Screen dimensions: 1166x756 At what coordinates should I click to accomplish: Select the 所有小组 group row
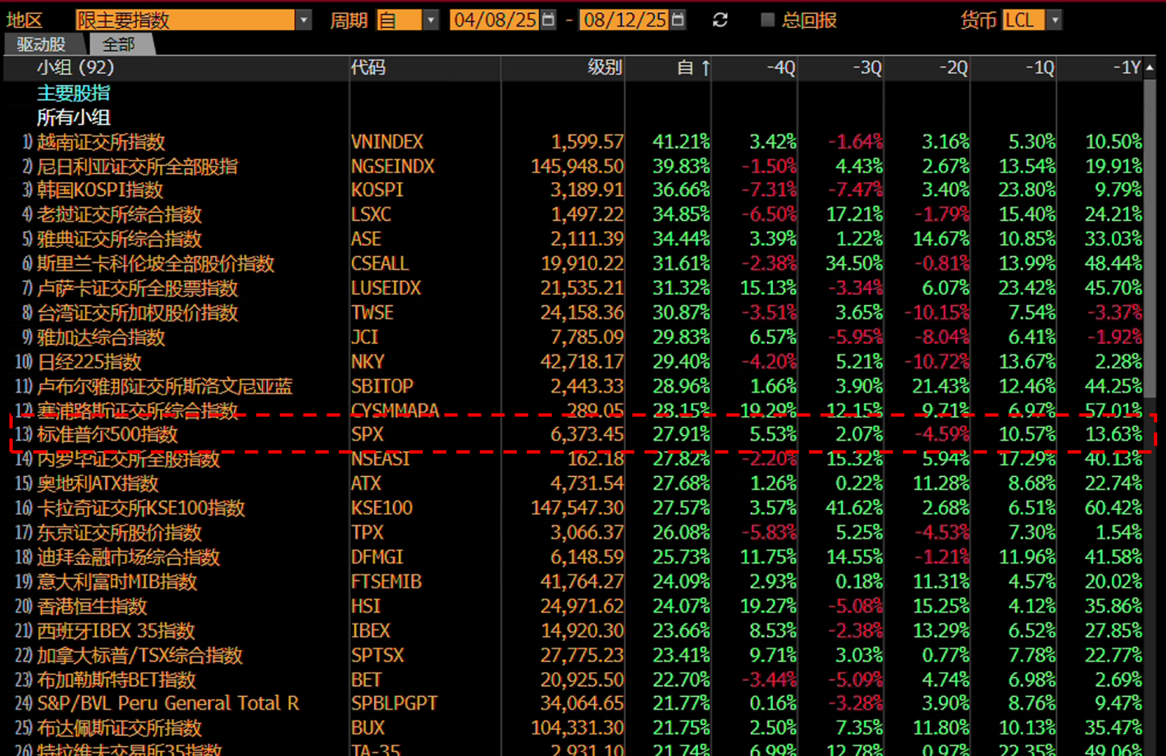click(x=73, y=117)
